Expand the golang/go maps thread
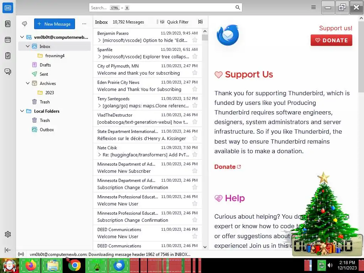This screenshot has width=364, height=273. pos(100,106)
